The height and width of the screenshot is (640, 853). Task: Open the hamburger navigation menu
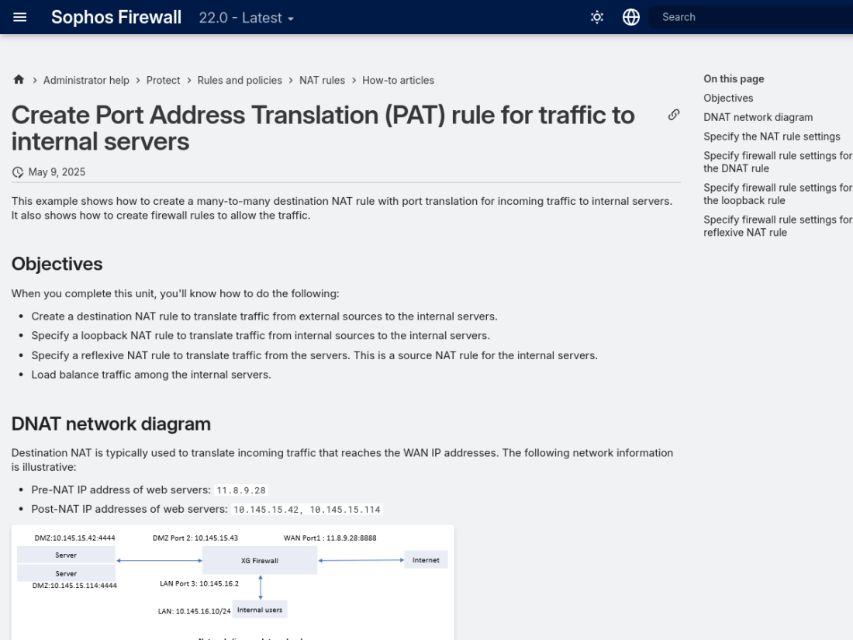(19, 17)
